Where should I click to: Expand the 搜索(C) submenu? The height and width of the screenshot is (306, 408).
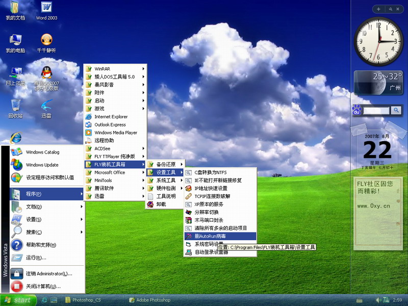[x=47, y=232]
